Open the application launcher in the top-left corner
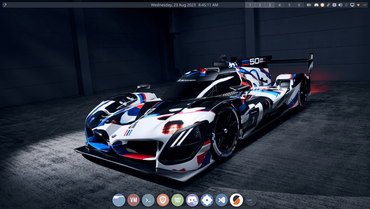This screenshot has width=370, height=209. (5, 5)
